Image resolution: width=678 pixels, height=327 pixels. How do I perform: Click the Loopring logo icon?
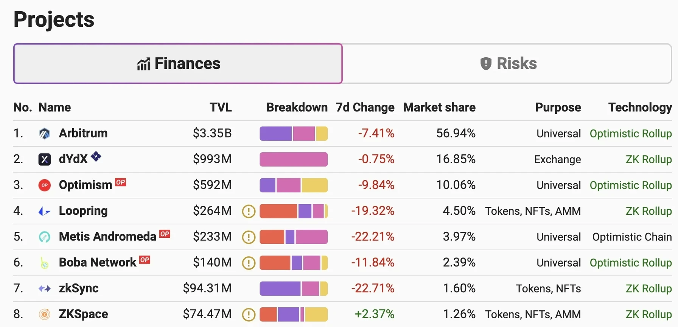[x=45, y=211]
